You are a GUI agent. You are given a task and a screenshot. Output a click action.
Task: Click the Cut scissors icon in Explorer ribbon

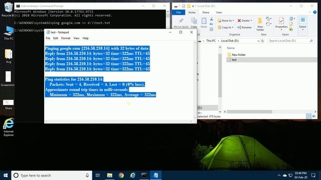point(212,19)
